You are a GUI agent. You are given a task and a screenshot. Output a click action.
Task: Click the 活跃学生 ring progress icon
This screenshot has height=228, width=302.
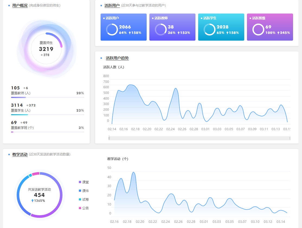pyautogui.click(x=209, y=30)
